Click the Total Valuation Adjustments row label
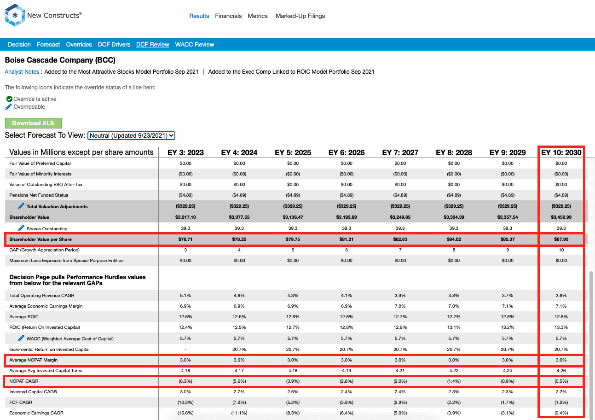The height and width of the screenshot is (420, 595). (57, 206)
